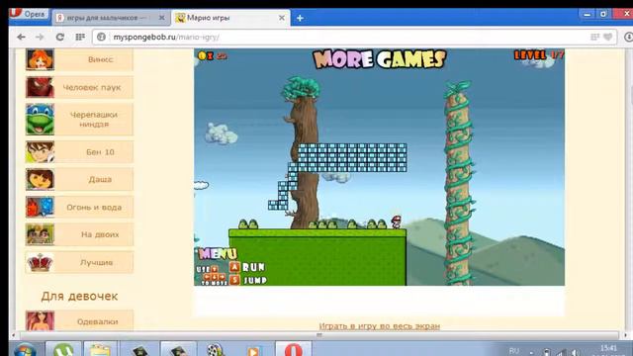Click the site info icon in the address bar

click(101, 38)
